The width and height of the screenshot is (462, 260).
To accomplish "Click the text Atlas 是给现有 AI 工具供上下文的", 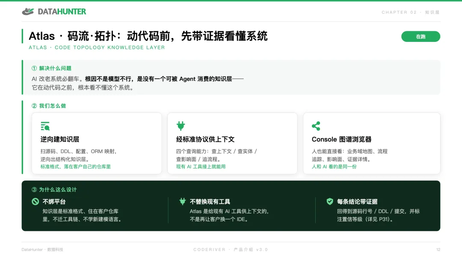I will pos(229,211).
